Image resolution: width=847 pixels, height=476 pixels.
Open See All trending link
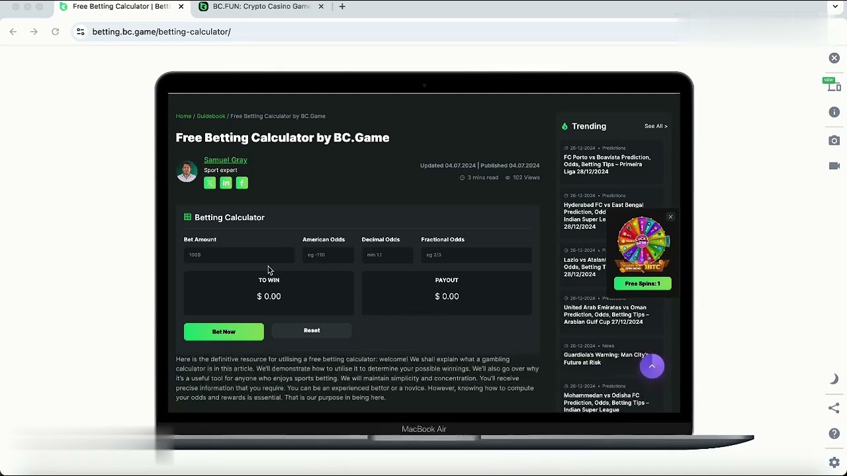coord(656,126)
